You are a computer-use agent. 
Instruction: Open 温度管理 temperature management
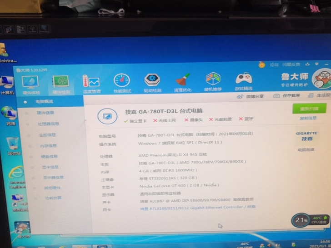(x=91, y=84)
